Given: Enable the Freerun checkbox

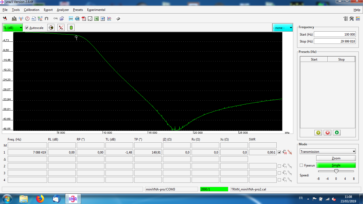Looking at the screenshot, I should pos(301,165).
